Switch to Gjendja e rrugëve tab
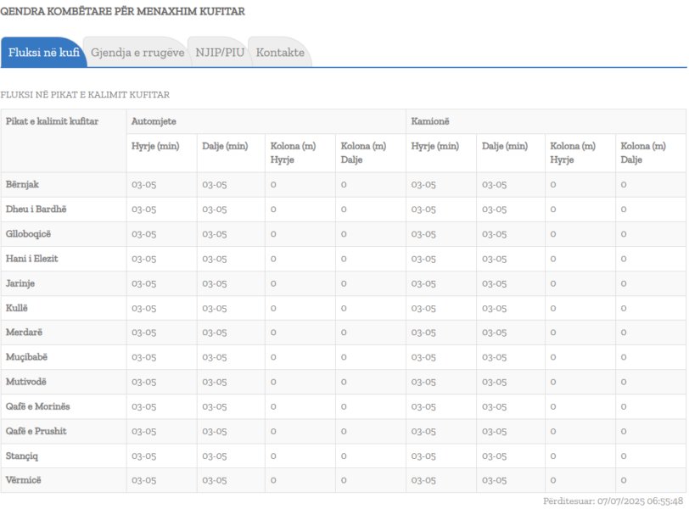 tap(137, 53)
